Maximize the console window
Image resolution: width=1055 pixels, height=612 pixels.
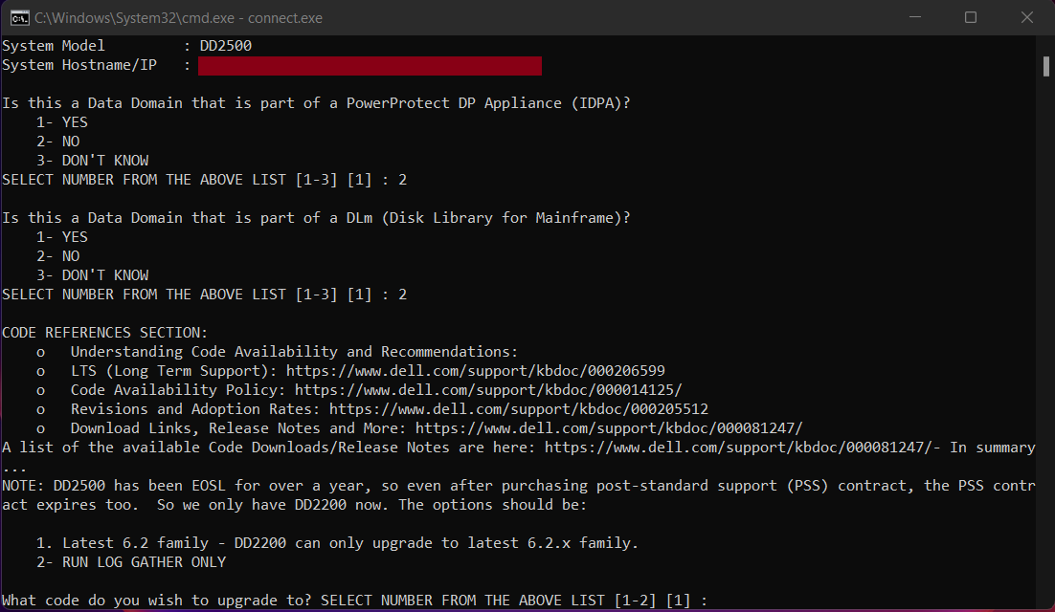tap(970, 17)
